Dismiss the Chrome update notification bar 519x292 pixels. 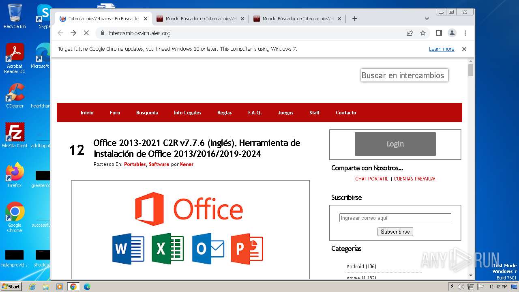[464, 49]
